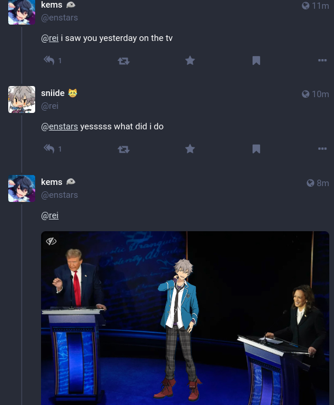The image size is (334, 405).
Task: Boost kems' "saw you yesterday" post
Action: 124,61
